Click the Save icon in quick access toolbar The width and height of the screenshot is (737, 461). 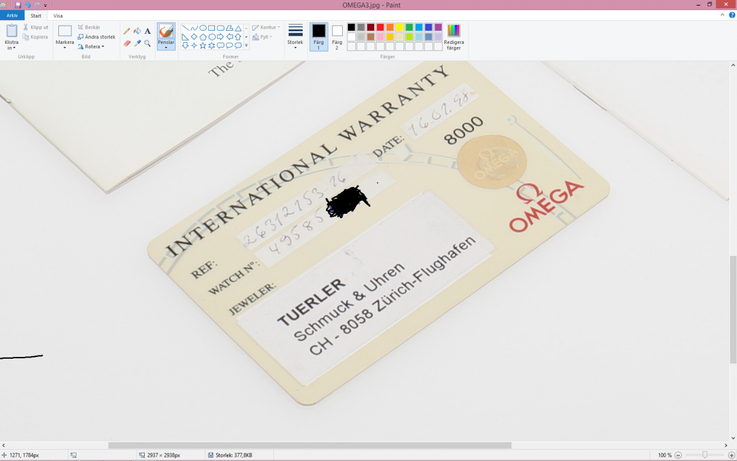coord(18,5)
